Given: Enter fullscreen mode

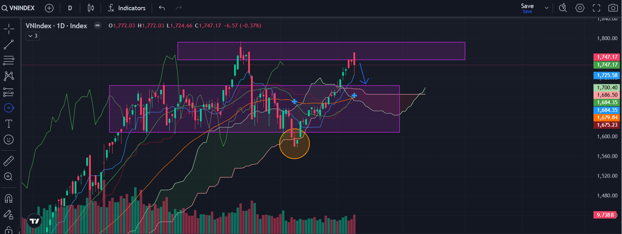Looking at the screenshot, I should pos(596,8).
